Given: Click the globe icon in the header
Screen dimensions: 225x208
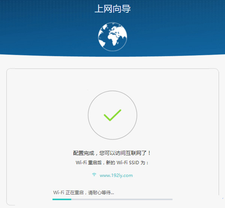Looking at the screenshot, I should click(x=112, y=37).
